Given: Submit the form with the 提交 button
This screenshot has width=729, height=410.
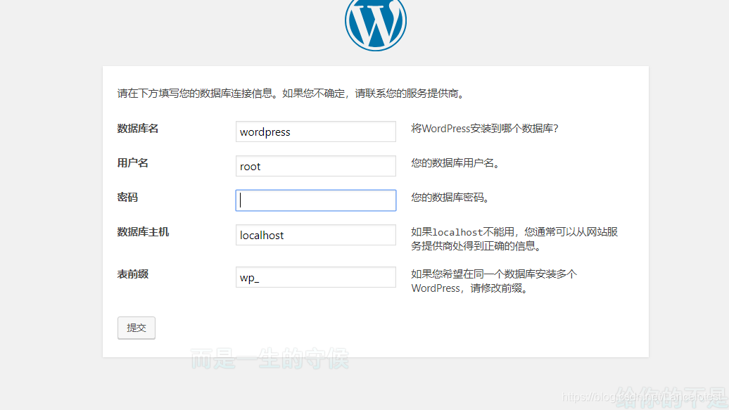Looking at the screenshot, I should pyautogui.click(x=137, y=328).
